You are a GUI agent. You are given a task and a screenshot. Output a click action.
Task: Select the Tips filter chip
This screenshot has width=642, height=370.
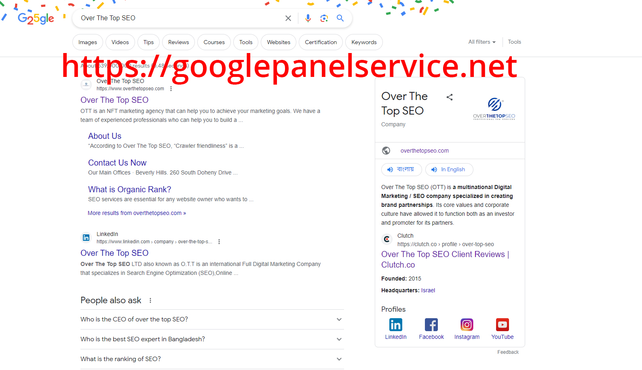point(148,42)
